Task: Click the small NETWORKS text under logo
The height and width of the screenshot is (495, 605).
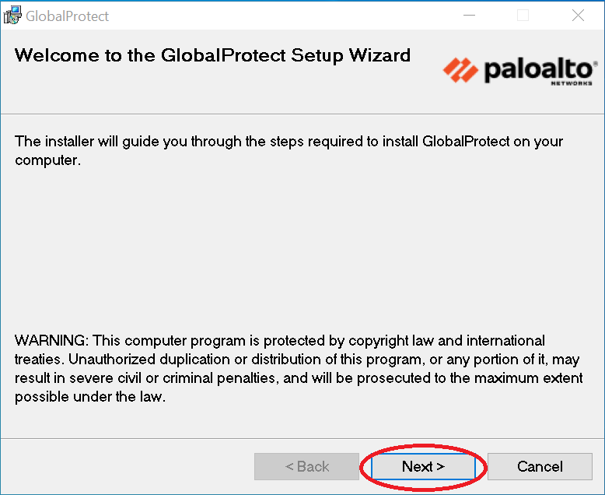Action: point(572,82)
